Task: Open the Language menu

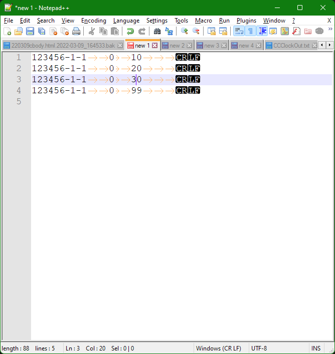Action: 126,21
